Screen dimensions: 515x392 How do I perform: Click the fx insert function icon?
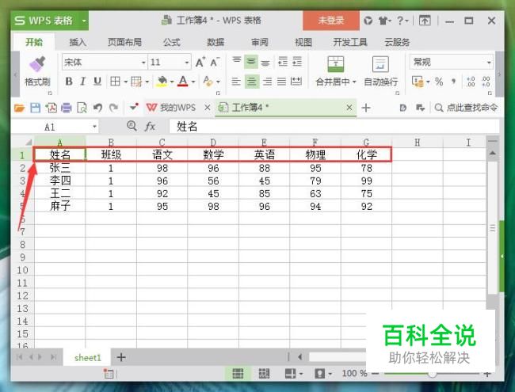coord(150,127)
